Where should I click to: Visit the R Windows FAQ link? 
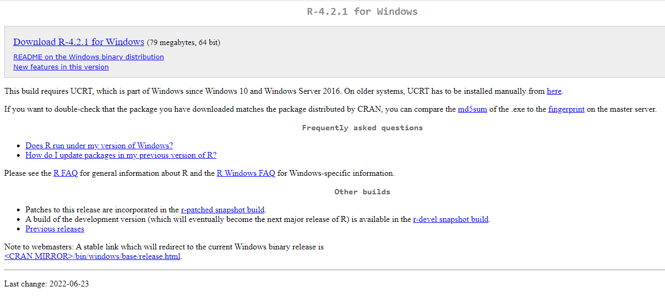click(246, 173)
